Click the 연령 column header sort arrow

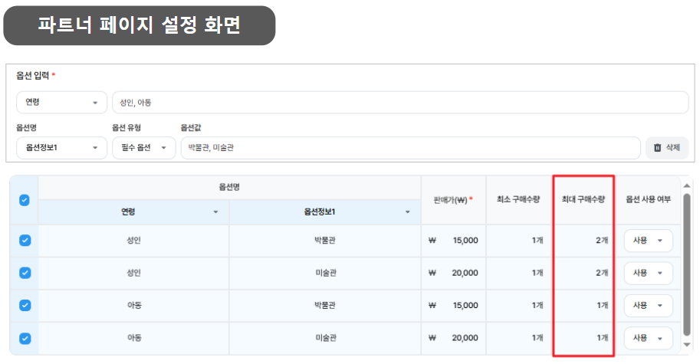215,212
